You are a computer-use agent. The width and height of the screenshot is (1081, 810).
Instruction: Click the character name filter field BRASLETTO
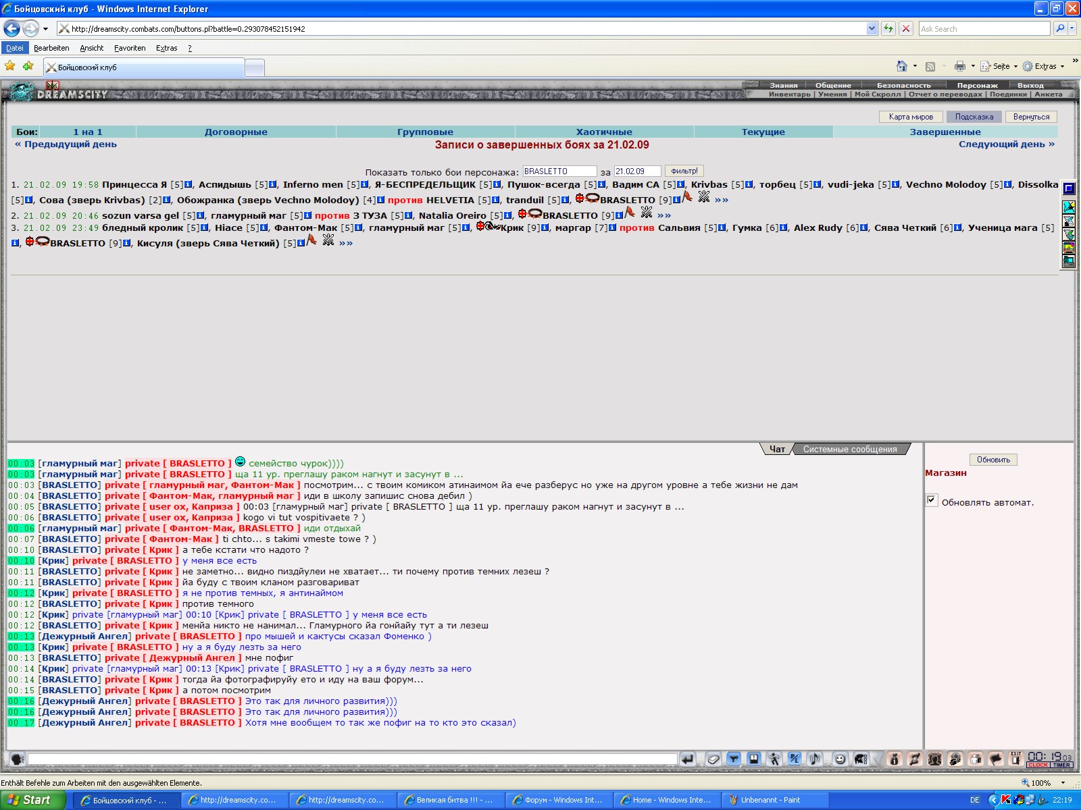559,171
